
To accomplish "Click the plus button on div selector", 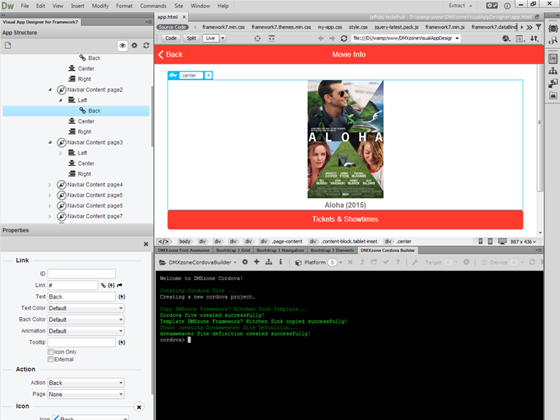I will click(208, 75).
